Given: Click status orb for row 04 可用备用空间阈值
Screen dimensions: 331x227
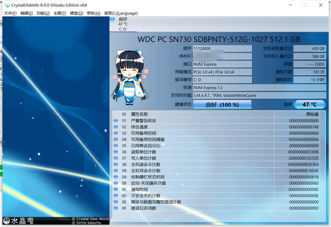Looking at the screenshot, I should 116,139.
